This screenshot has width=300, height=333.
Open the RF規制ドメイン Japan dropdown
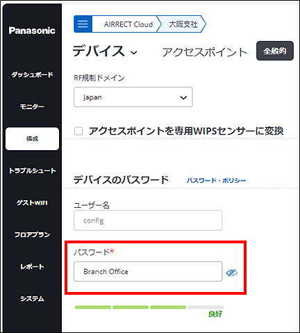[x=133, y=97]
